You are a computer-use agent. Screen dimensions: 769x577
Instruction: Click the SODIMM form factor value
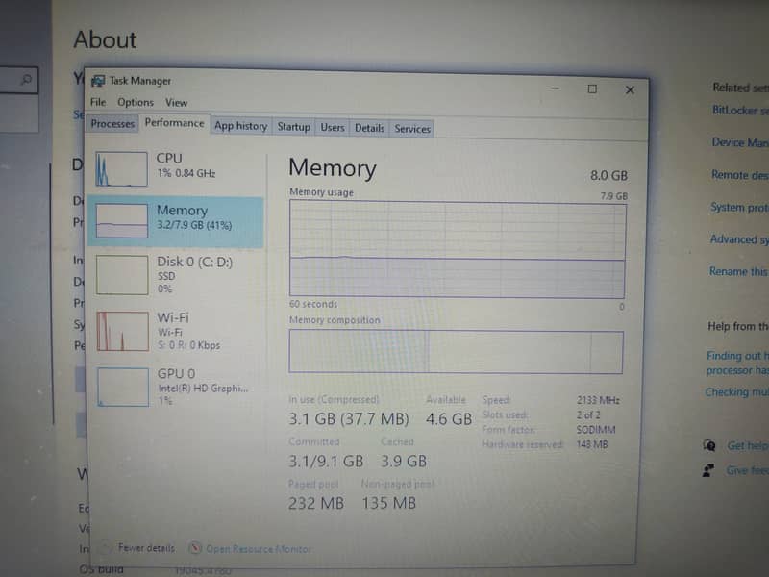pyautogui.click(x=596, y=430)
